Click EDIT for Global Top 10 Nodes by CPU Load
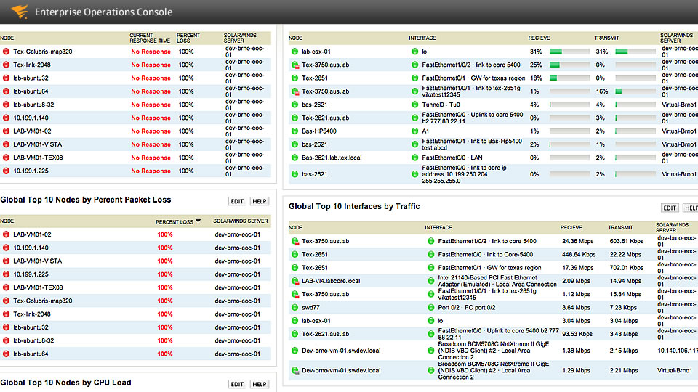Image resolution: width=698 pixels, height=392 pixels. pyautogui.click(x=237, y=385)
